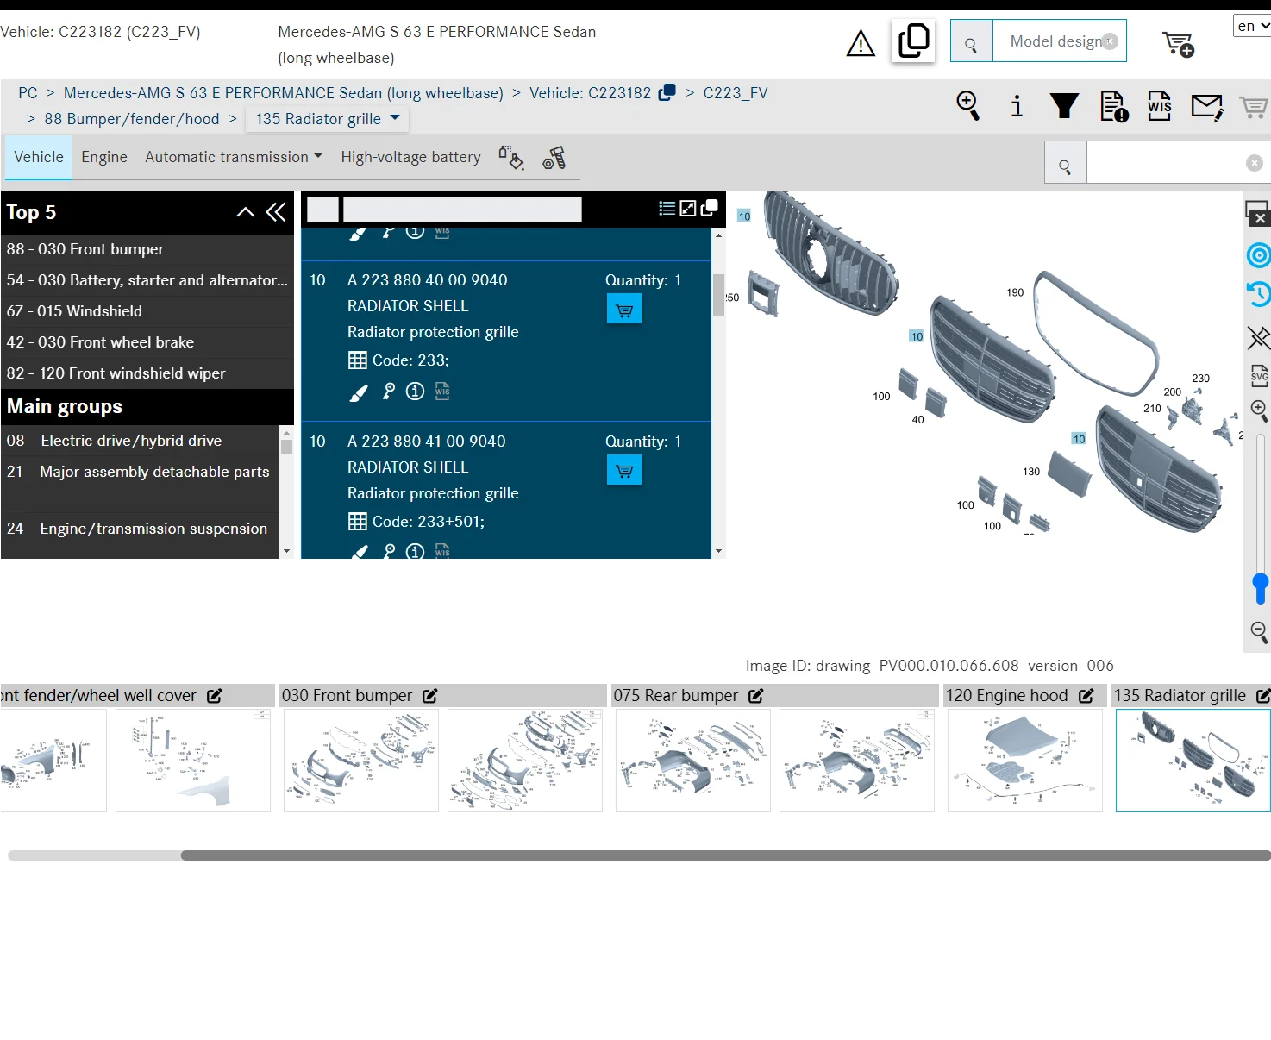The width and height of the screenshot is (1271, 1040).
Task: Switch to the Engine tab
Action: point(104,157)
